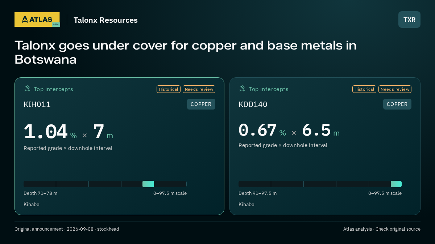Click Atlas analysis check original source text
The image size is (435, 244).
pos(382,229)
